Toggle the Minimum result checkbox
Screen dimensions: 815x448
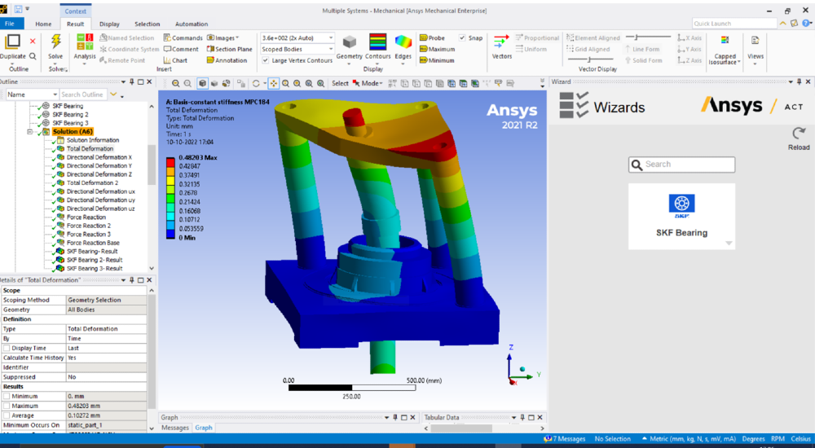click(7, 397)
